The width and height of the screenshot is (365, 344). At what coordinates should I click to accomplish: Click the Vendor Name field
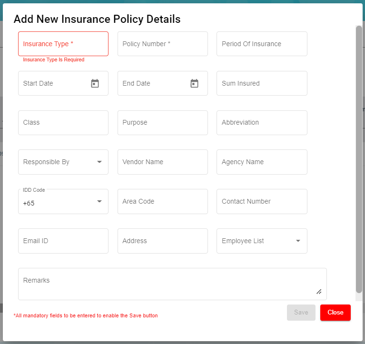point(162,162)
